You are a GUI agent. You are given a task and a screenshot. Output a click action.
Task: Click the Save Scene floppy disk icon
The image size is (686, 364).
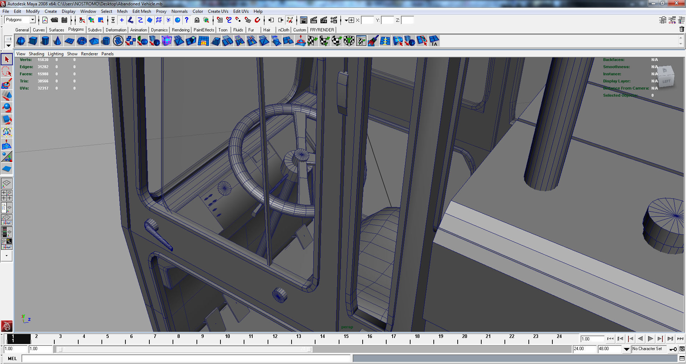pyautogui.click(x=64, y=20)
